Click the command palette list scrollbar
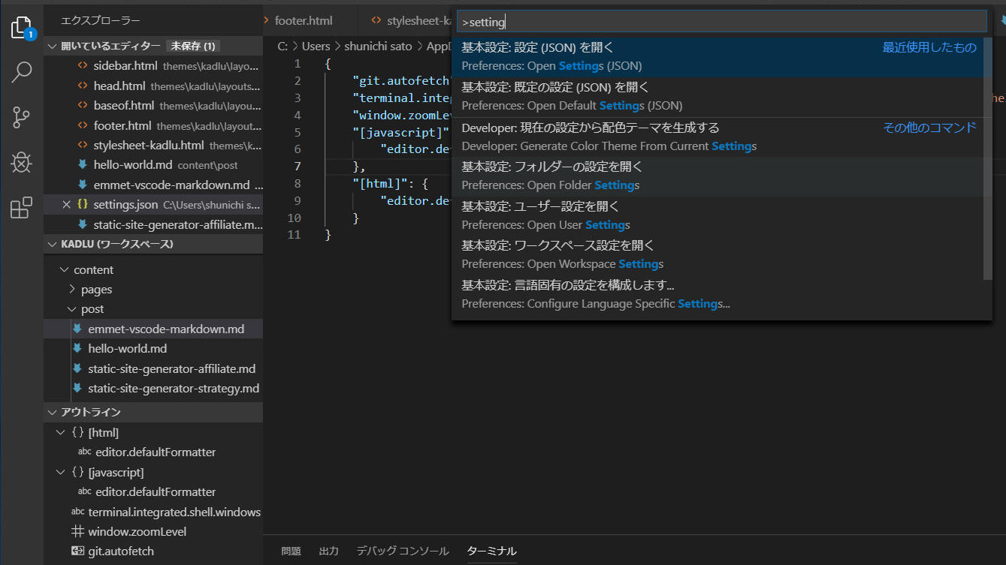Viewport: 1006px width, 565px height. click(x=988, y=159)
